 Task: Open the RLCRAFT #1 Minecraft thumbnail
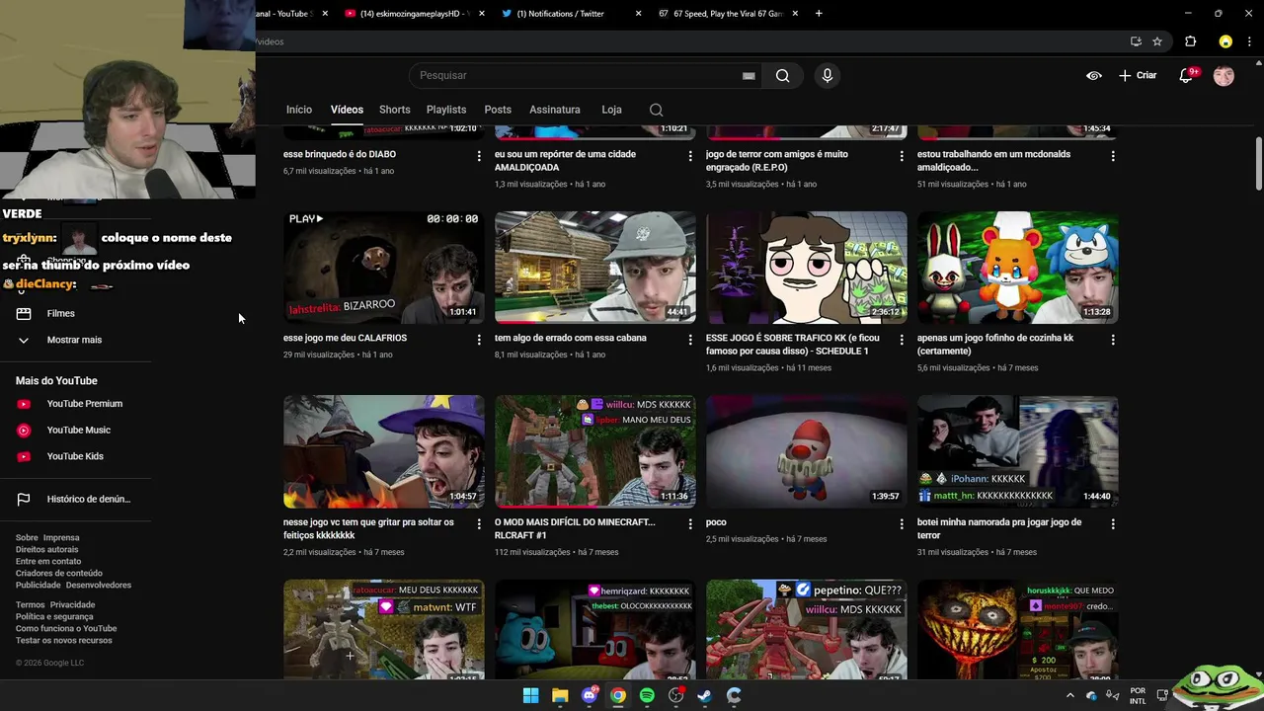tap(595, 451)
